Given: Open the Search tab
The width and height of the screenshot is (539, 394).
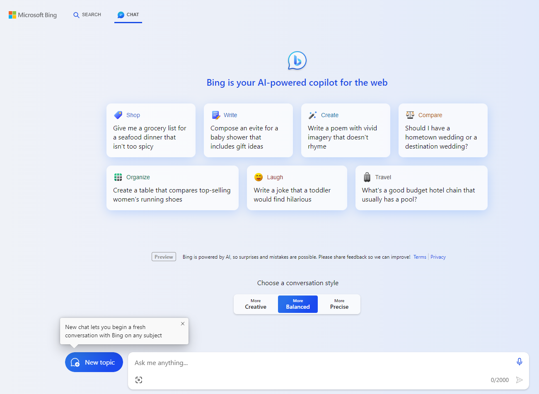Looking at the screenshot, I should pos(87,14).
